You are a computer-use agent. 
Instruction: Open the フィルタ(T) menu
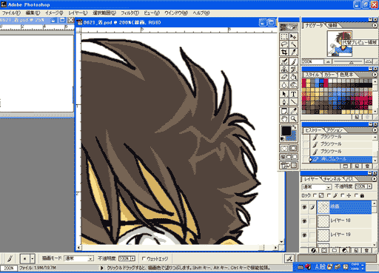click(x=130, y=13)
